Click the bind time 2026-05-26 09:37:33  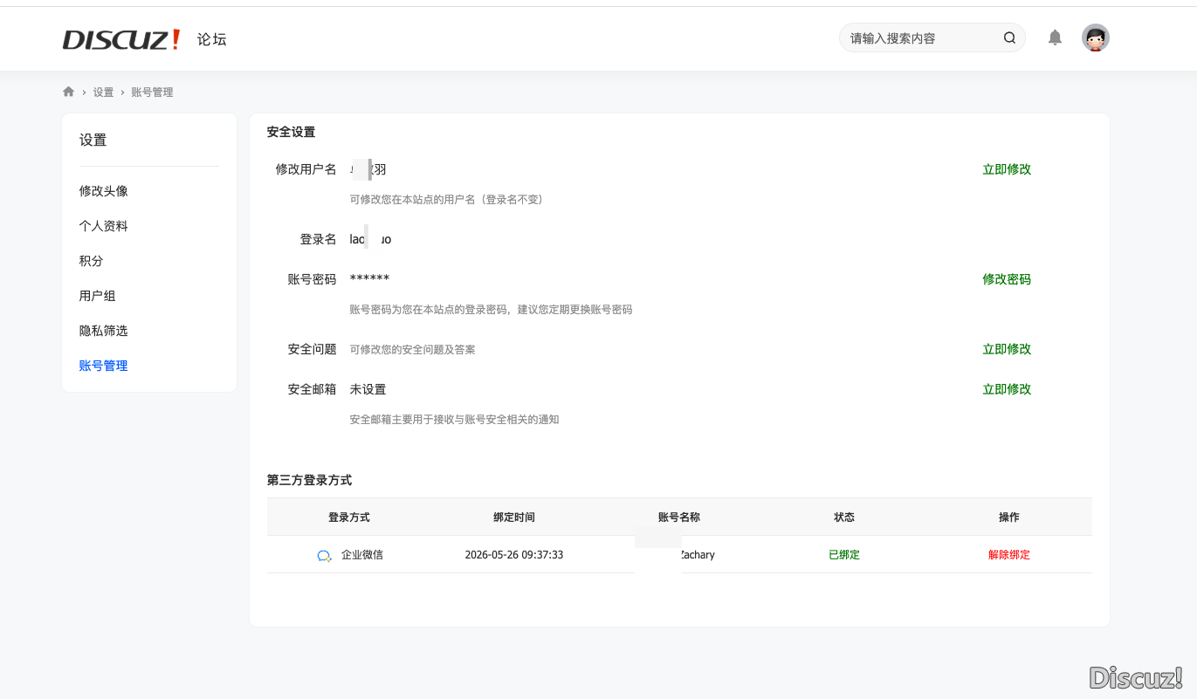tap(514, 555)
